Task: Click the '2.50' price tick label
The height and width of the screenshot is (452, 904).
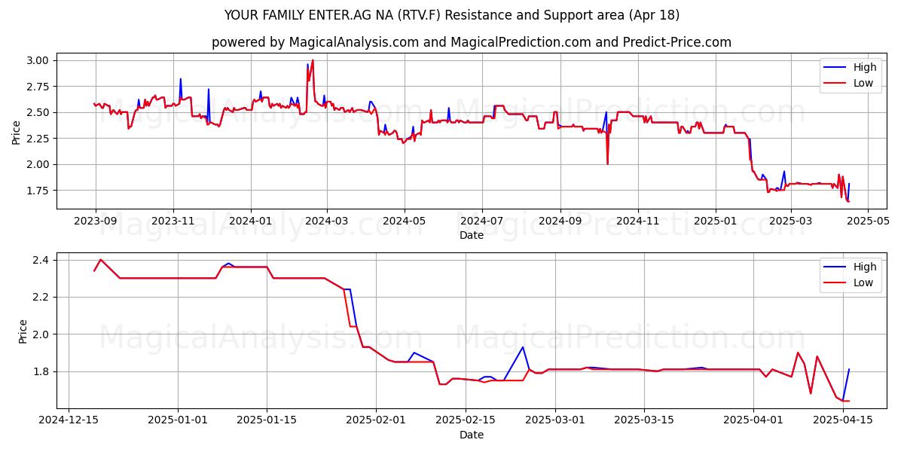Action: 38,112
